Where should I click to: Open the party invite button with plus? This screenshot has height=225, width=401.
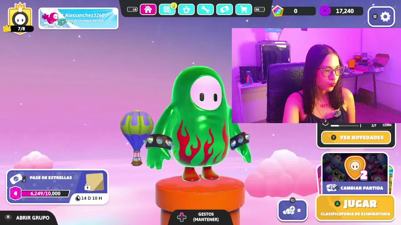tap(292, 210)
